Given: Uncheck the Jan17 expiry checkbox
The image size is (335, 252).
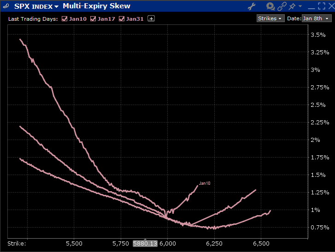Looking at the screenshot, I should [93, 19].
